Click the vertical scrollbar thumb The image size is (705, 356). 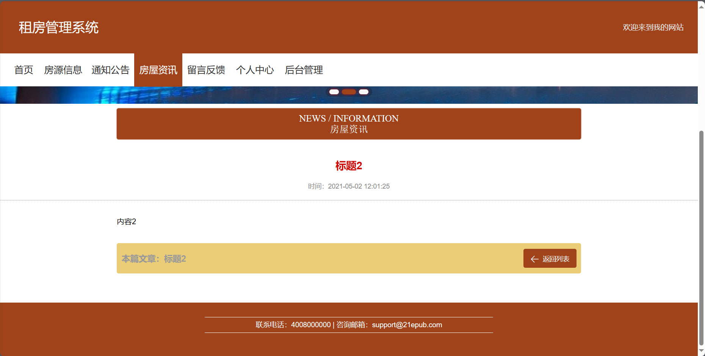pyautogui.click(x=701, y=238)
